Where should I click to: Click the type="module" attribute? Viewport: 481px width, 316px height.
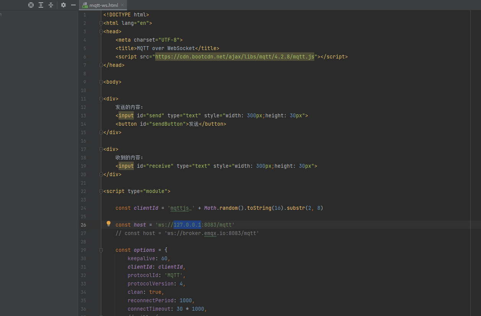pos(148,191)
